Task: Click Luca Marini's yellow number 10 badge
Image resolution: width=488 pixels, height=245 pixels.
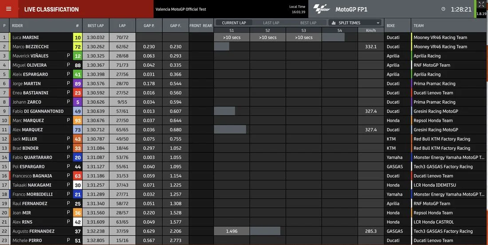Action: [78, 38]
